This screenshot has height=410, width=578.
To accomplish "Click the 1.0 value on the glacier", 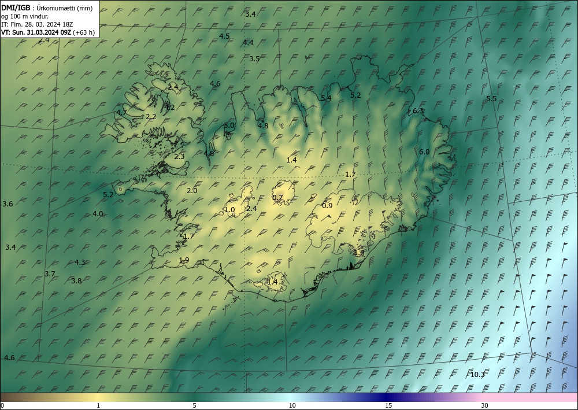I will pos(229,210).
